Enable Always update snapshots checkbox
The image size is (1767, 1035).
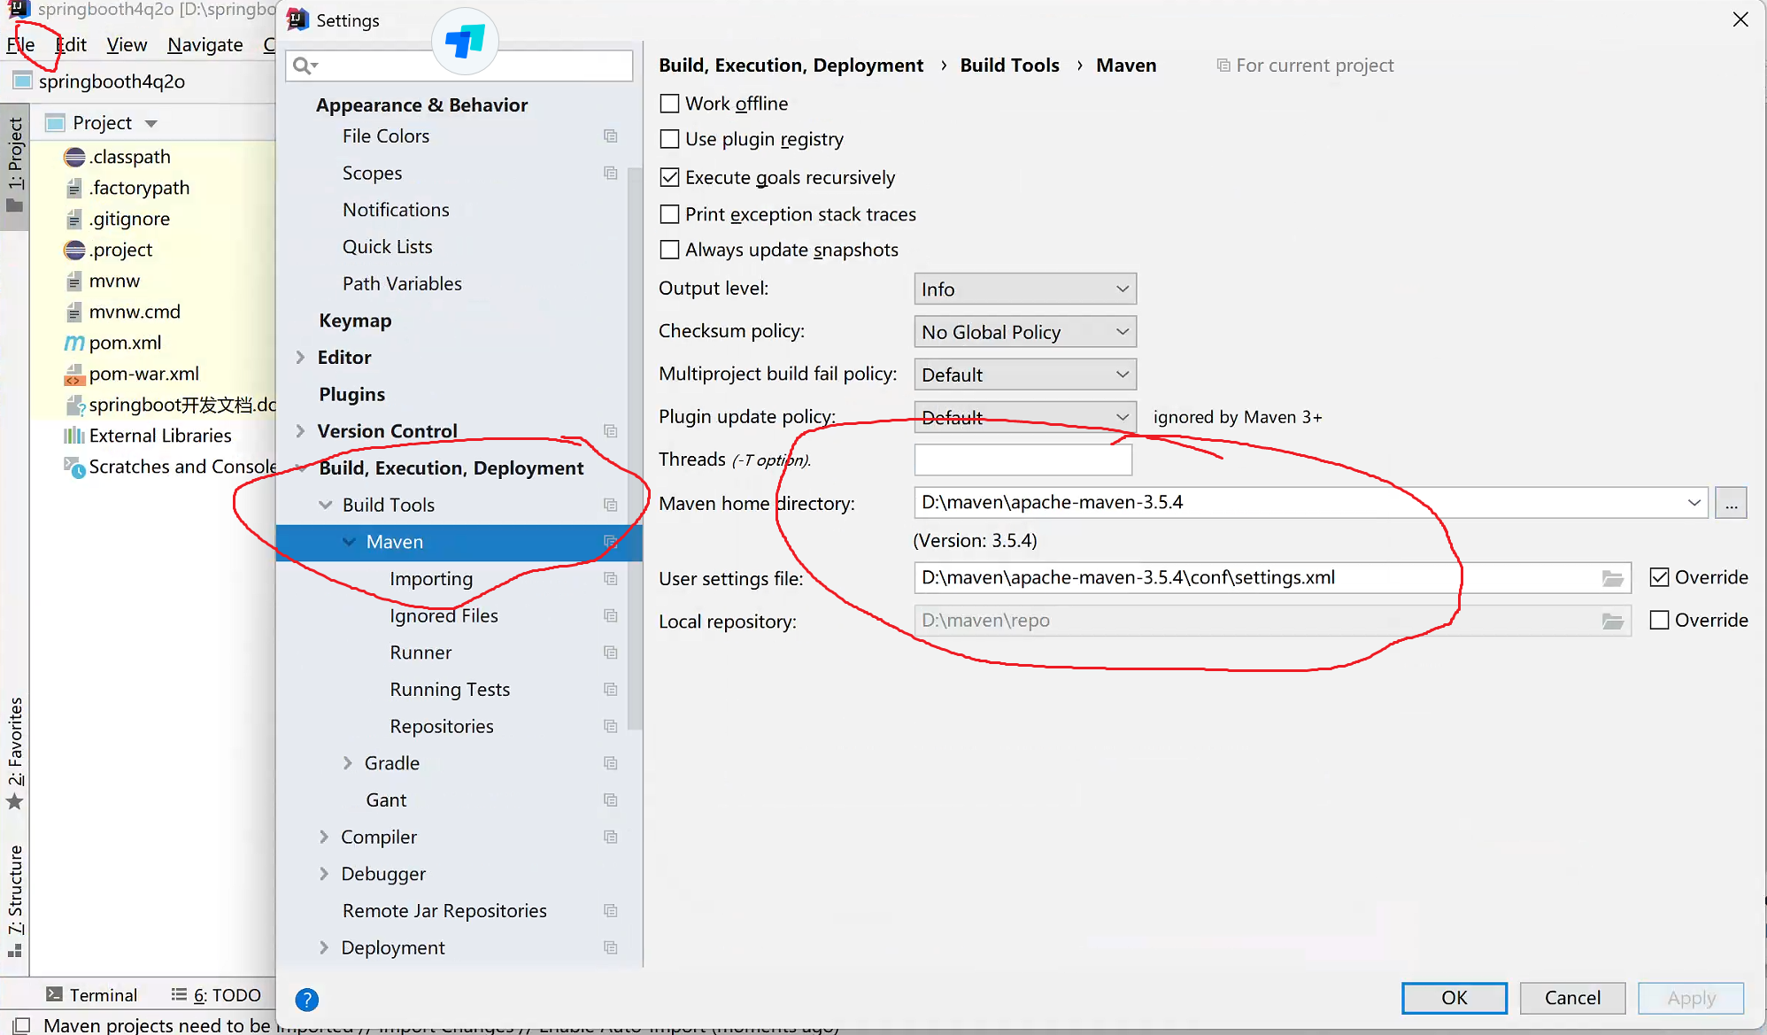pos(670,250)
